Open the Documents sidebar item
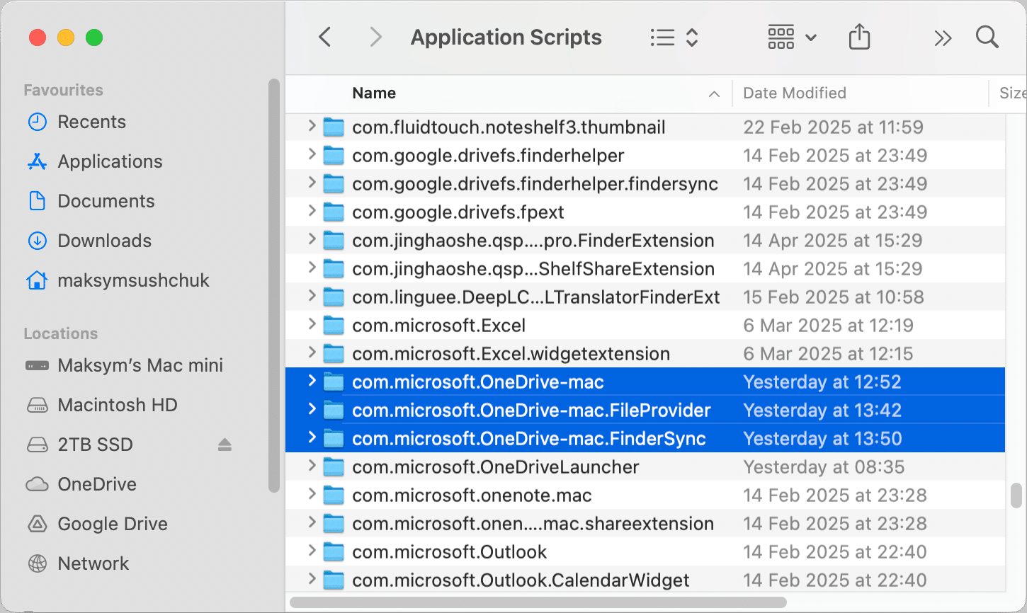This screenshot has width=1027, height=613. point(105,201)
